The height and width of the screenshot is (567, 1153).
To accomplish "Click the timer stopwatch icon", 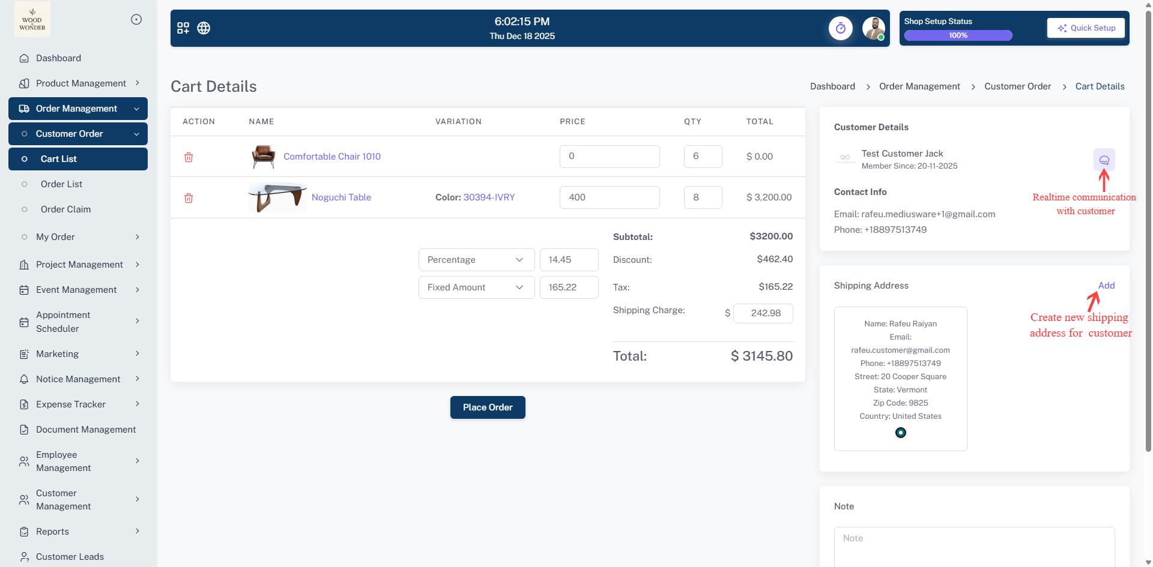I will (840, 28).
